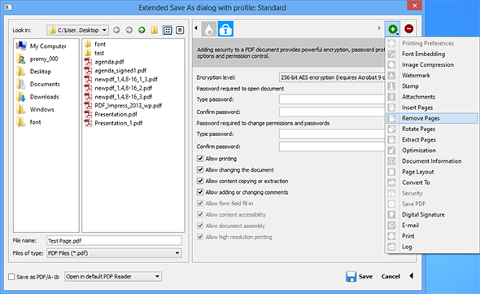Choose Extract Pages menu entry
This screenshot has width=480, height=294.
click(x=432, y=140)
